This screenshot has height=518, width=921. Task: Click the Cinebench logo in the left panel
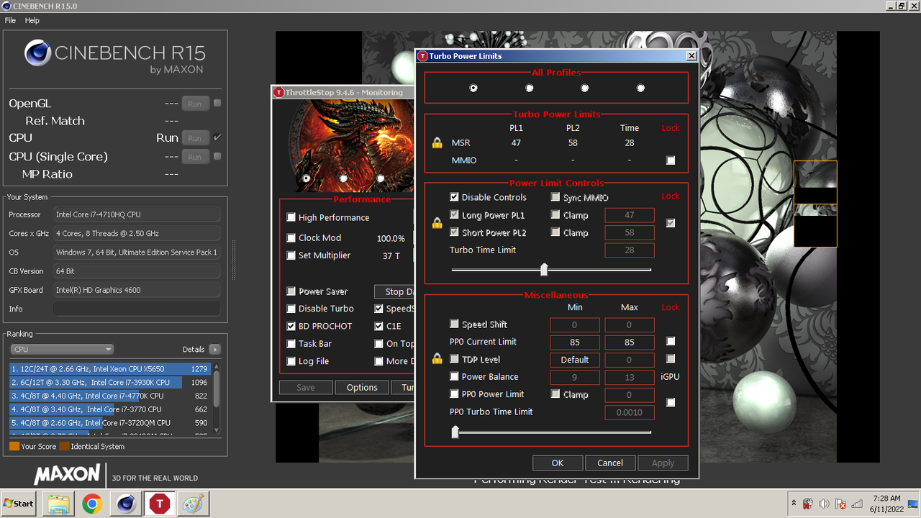pos(37,53)
